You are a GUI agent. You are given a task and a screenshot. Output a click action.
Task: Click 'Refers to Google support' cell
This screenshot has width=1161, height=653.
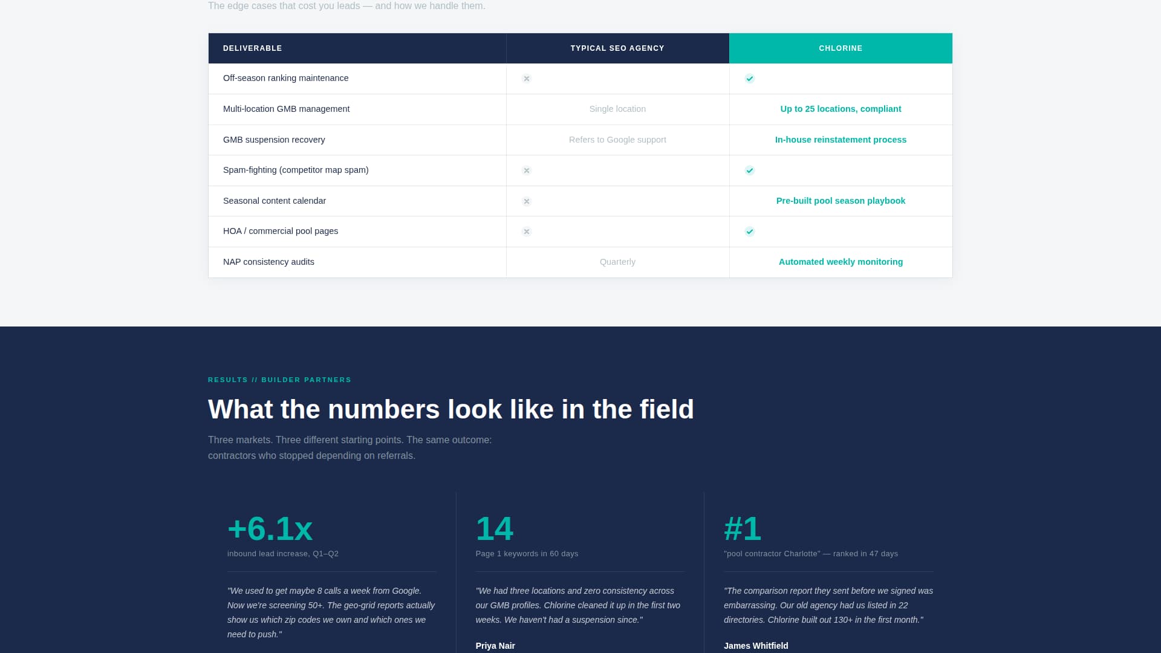tap(617, 140)
